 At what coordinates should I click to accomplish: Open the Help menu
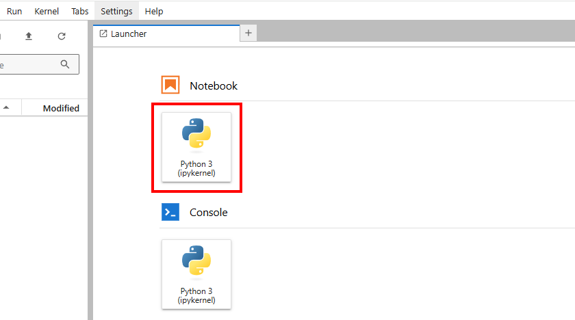tap(153, 12)
